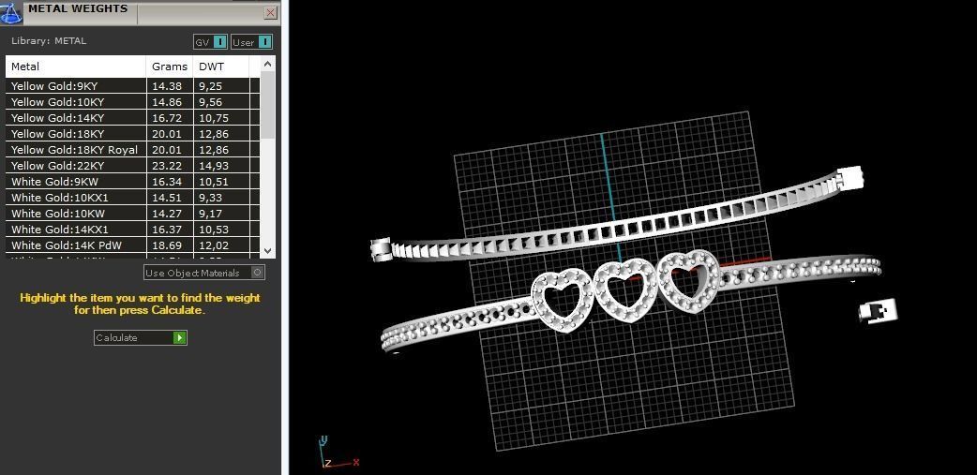This screenshot has width=977, height=475.
Task: Select the White Gold:10KX1 row
Action: (x=133, y=198)
